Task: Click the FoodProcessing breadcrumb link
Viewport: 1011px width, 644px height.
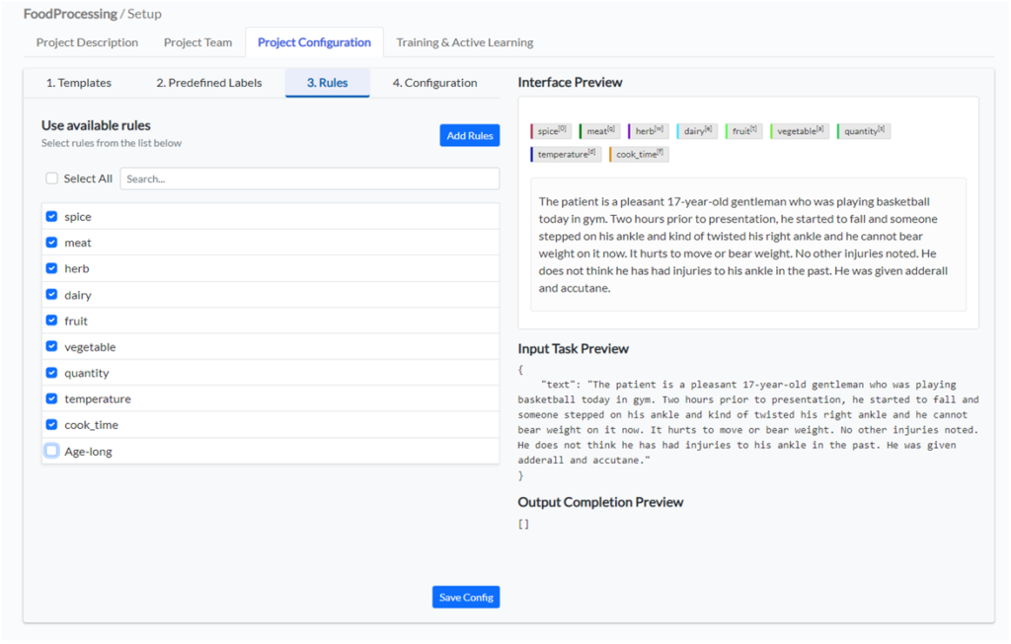Action: point(70,14)
